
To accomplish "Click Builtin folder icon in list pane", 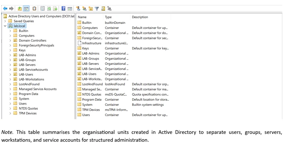I will tap(79, 22).
